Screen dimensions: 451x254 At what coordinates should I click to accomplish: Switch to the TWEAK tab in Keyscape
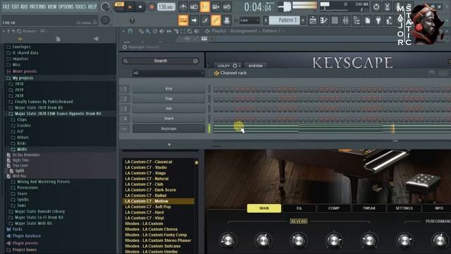(369, 208)
